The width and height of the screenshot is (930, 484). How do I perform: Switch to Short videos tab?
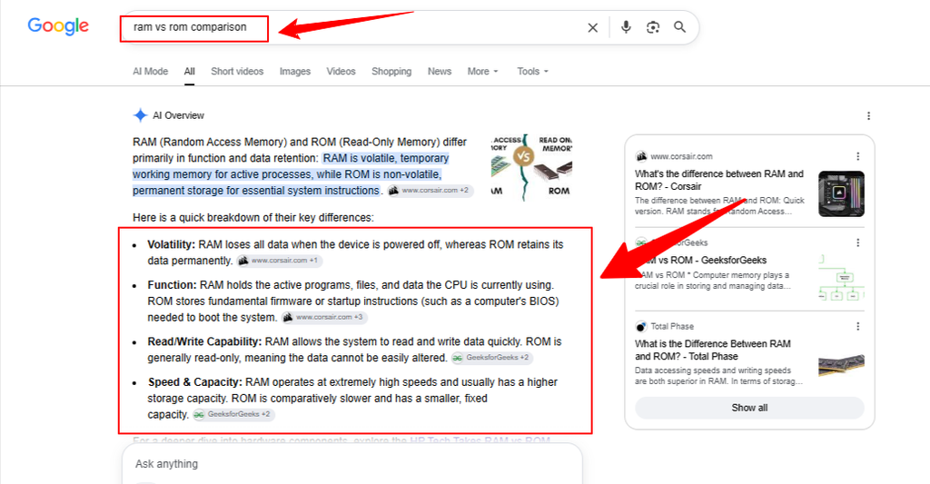(x=237, y=71)
